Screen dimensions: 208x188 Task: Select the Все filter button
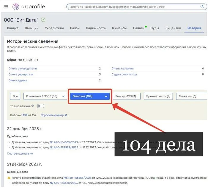(15, 96)
